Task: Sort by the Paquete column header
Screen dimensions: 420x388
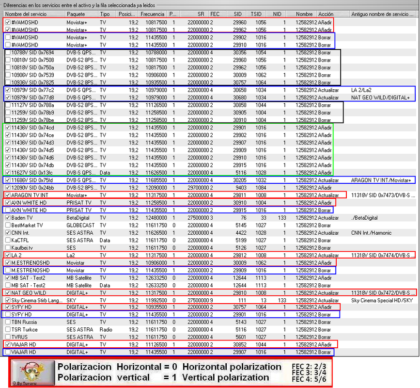Action: click(x=82, y=14)
